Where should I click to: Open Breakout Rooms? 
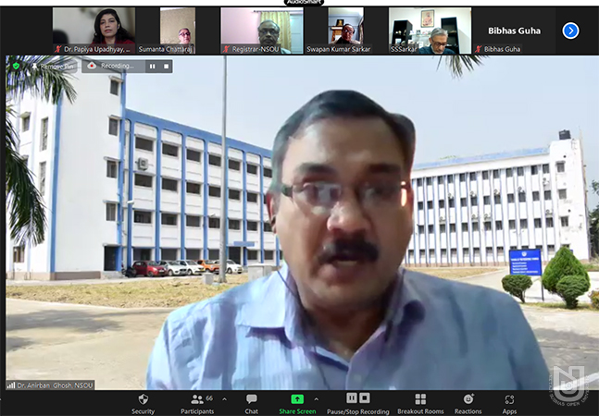[420, 404]
